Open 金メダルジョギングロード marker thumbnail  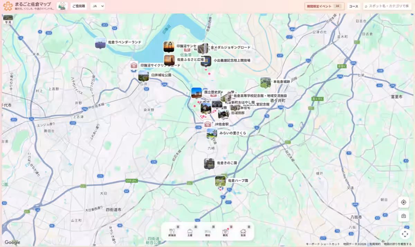[203, 48]
